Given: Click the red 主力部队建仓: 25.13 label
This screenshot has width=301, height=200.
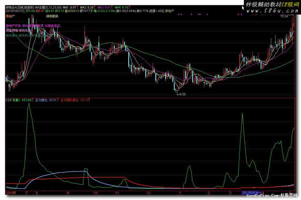Looking at the screenshot, I should coord(74,100).
